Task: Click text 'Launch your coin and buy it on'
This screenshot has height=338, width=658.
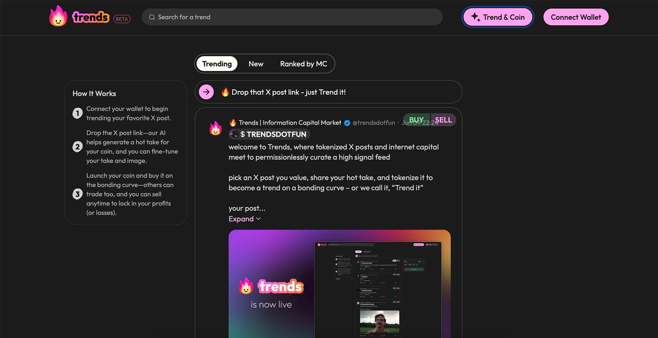Action: tap(129, 176)
